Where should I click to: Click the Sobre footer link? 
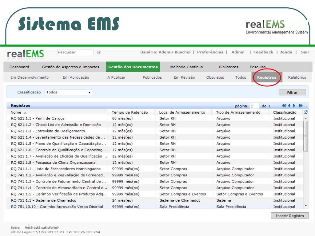[15, 228]
